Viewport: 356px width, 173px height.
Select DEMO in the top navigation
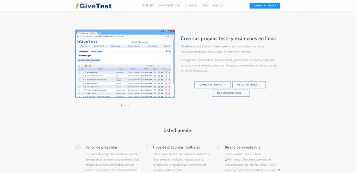pyautogui.click(x=204, y=6)
